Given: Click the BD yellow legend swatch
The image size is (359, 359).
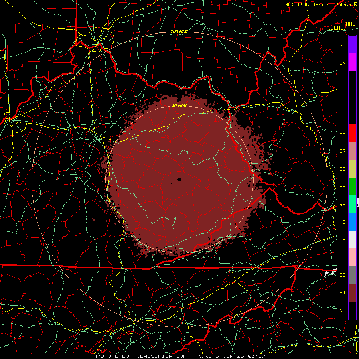Looking at the screenshot, I should point(352,169).
